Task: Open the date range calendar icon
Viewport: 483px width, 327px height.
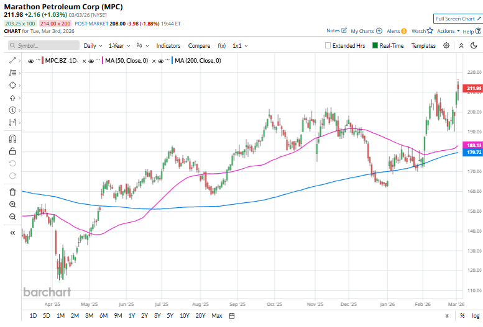Action: tap(232, 316)
